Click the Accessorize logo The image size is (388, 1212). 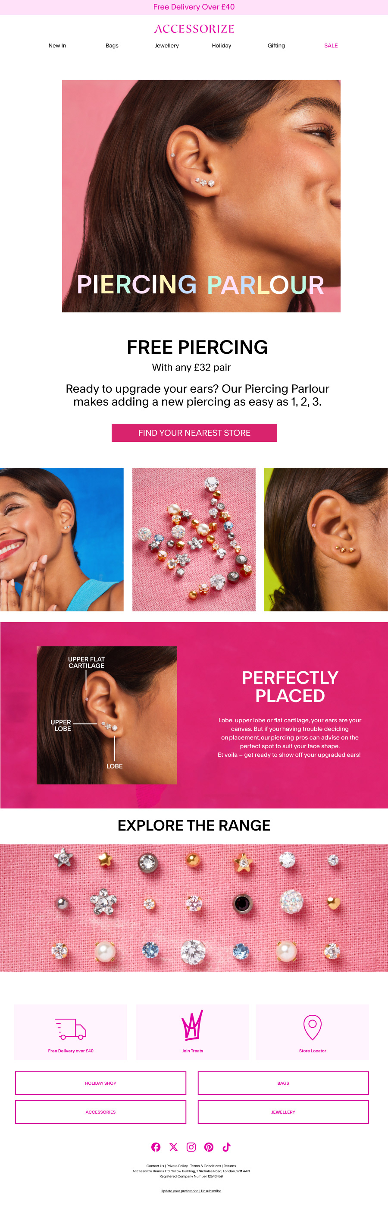[x=194, y=29]
